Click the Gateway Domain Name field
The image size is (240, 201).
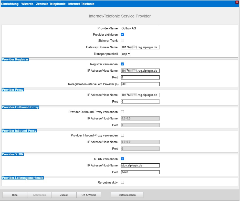(140, 47)
